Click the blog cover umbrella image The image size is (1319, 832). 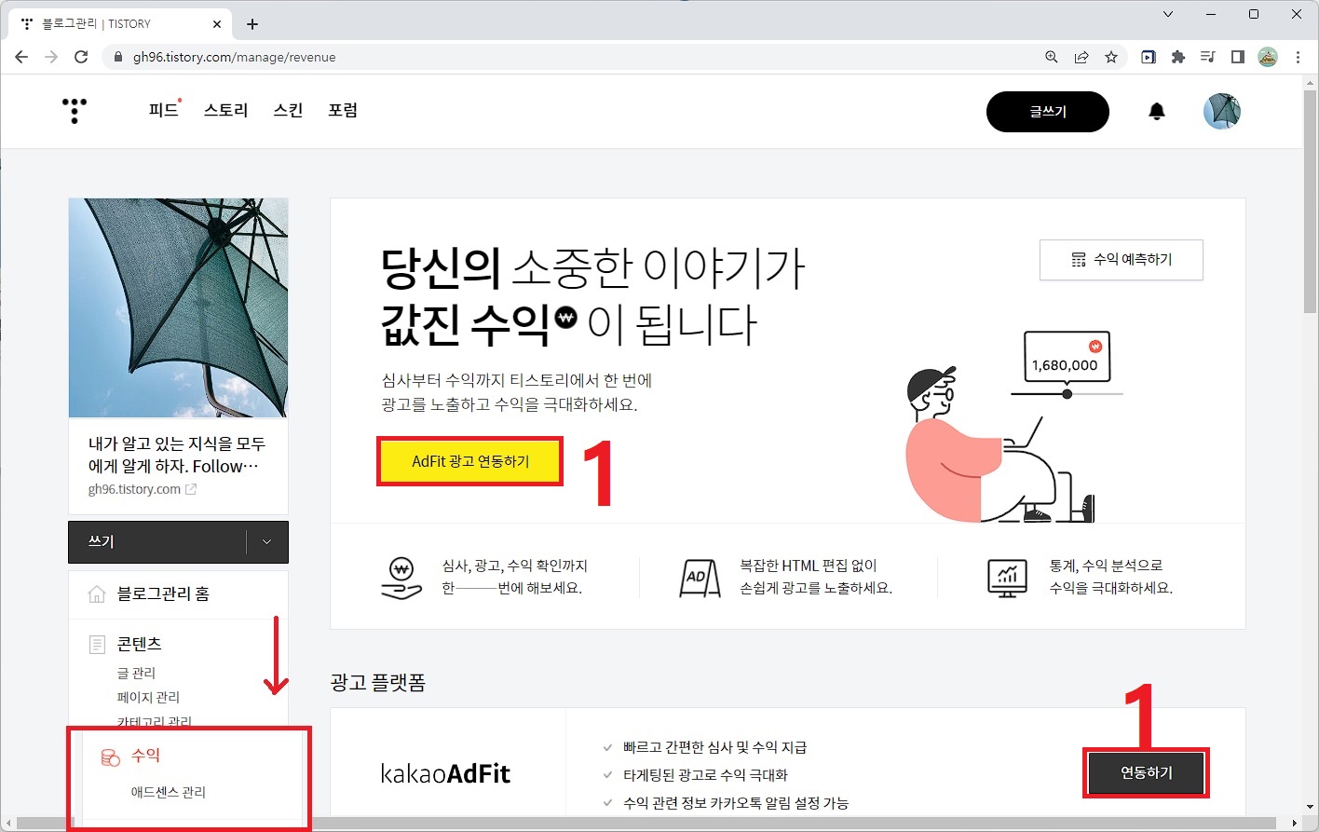click(178, 307)
